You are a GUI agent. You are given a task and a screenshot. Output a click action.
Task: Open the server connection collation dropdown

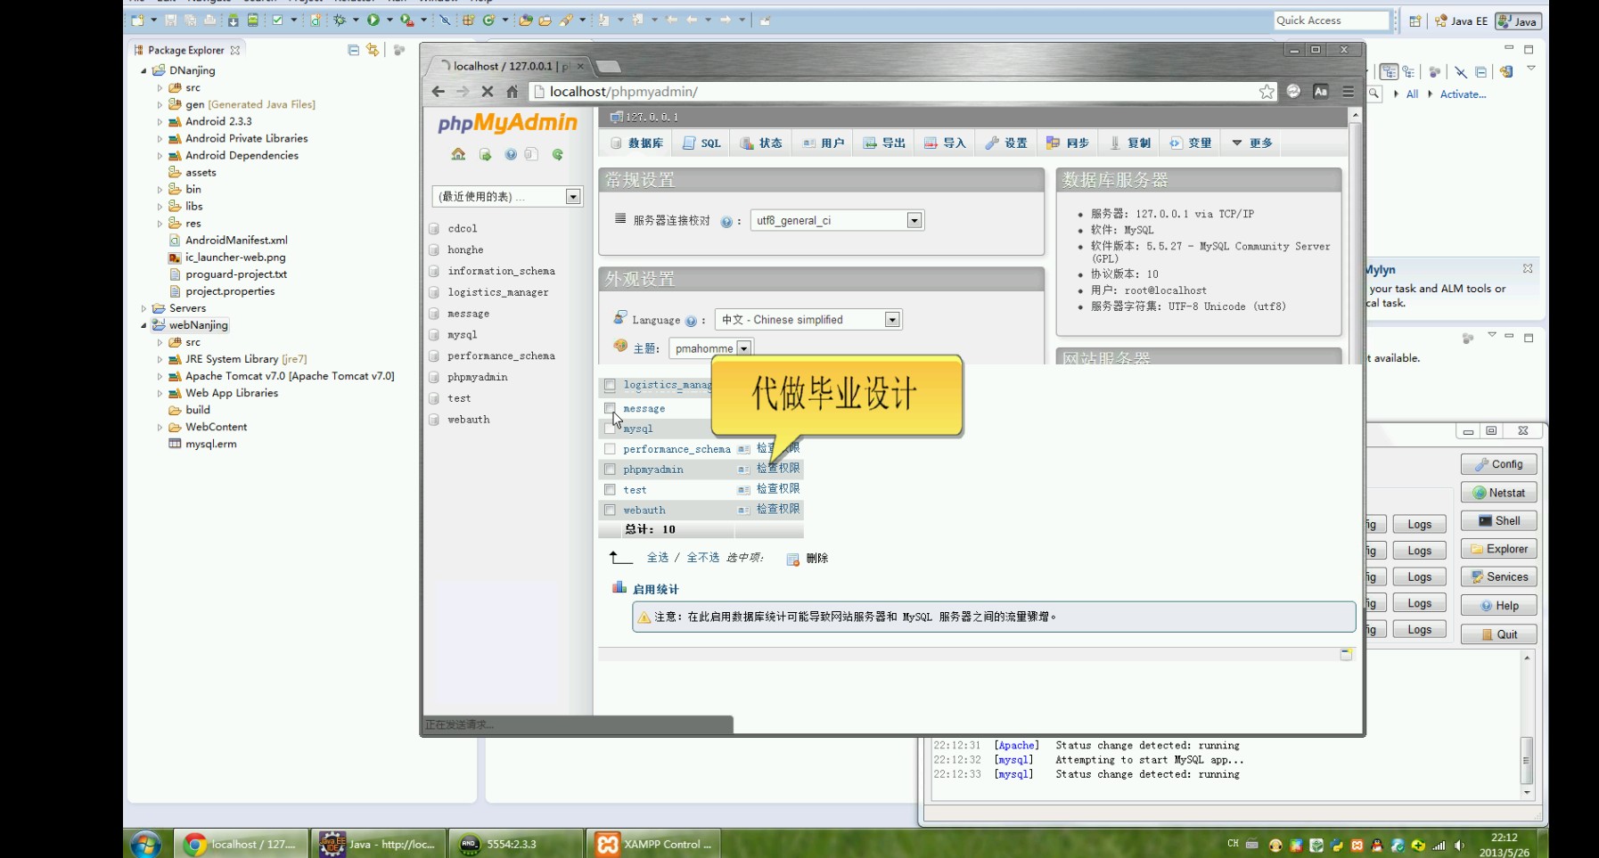837,220
